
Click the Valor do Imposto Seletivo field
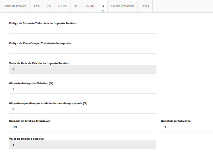coord(83,145)
